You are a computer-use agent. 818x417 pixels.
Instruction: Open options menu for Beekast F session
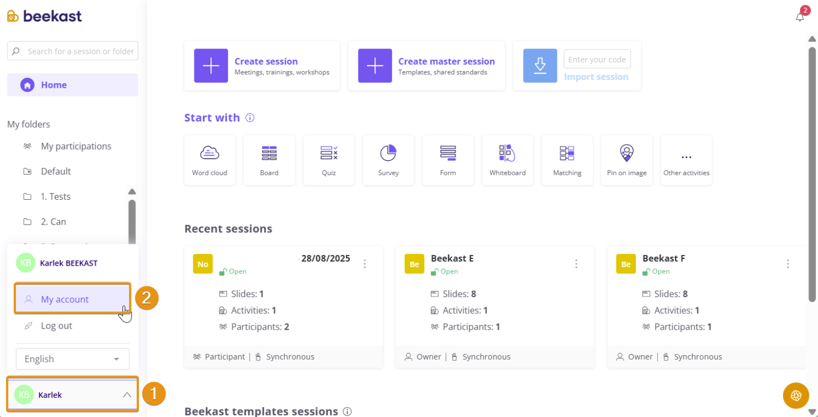click(788, 264)
